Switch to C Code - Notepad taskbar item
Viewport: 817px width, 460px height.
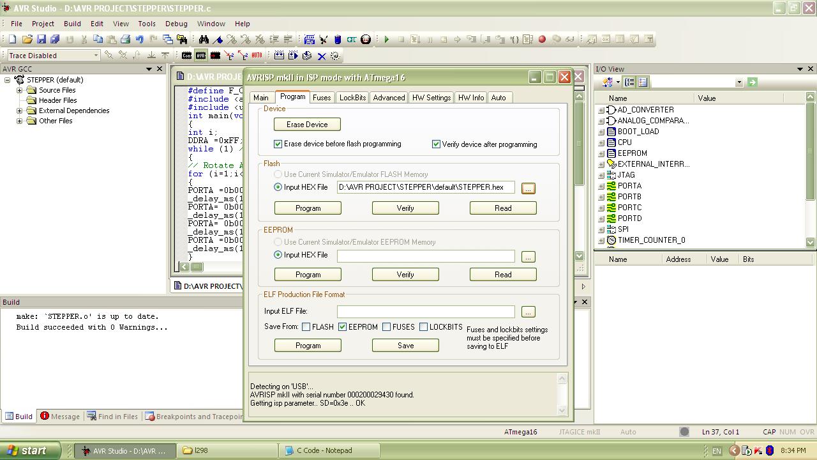tap(330, 450)
